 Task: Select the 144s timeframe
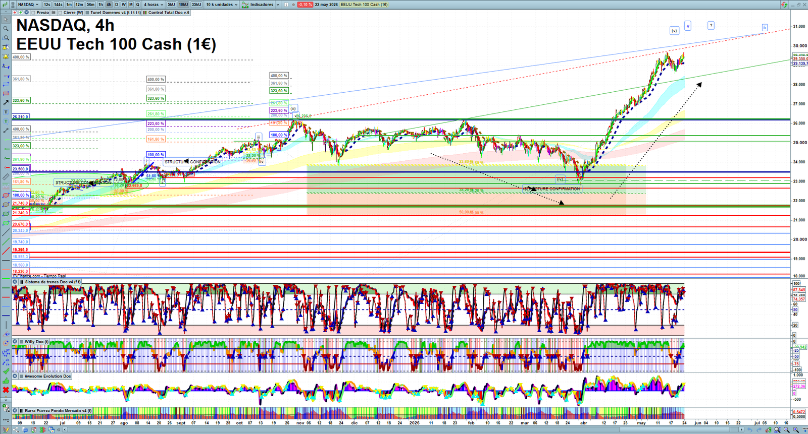coord(58,5)
